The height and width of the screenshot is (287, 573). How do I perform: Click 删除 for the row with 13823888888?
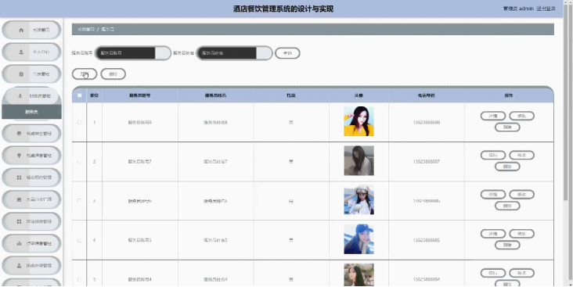[507, 127]
